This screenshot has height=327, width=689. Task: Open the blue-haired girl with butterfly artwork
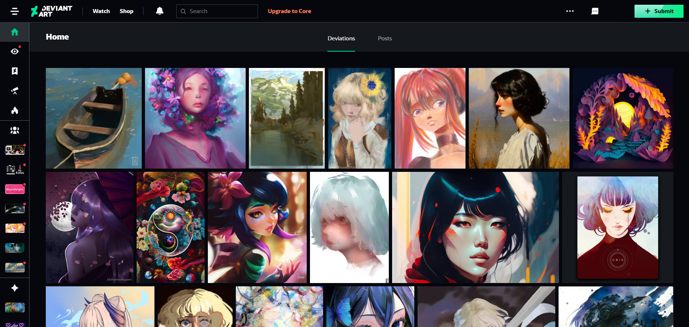pyautogui.click(x=370, y=307)
